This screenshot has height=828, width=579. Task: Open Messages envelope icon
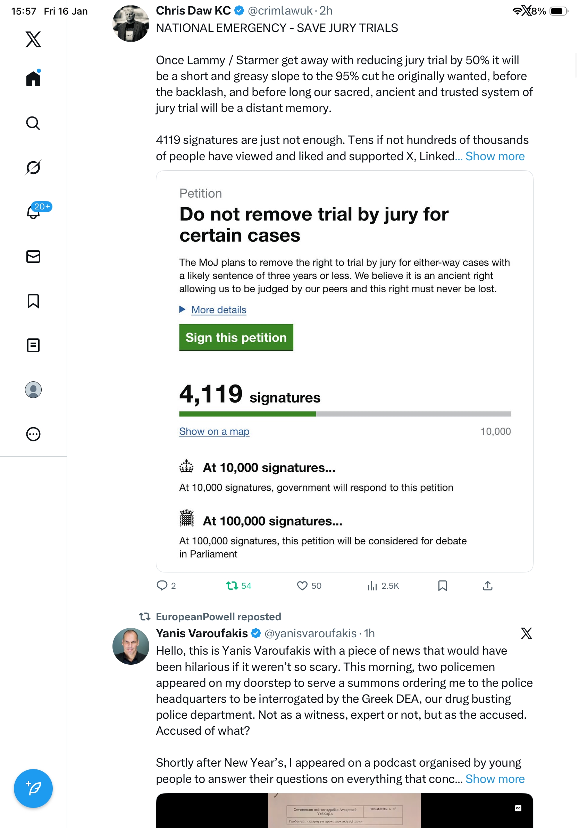tap(33, 256)
